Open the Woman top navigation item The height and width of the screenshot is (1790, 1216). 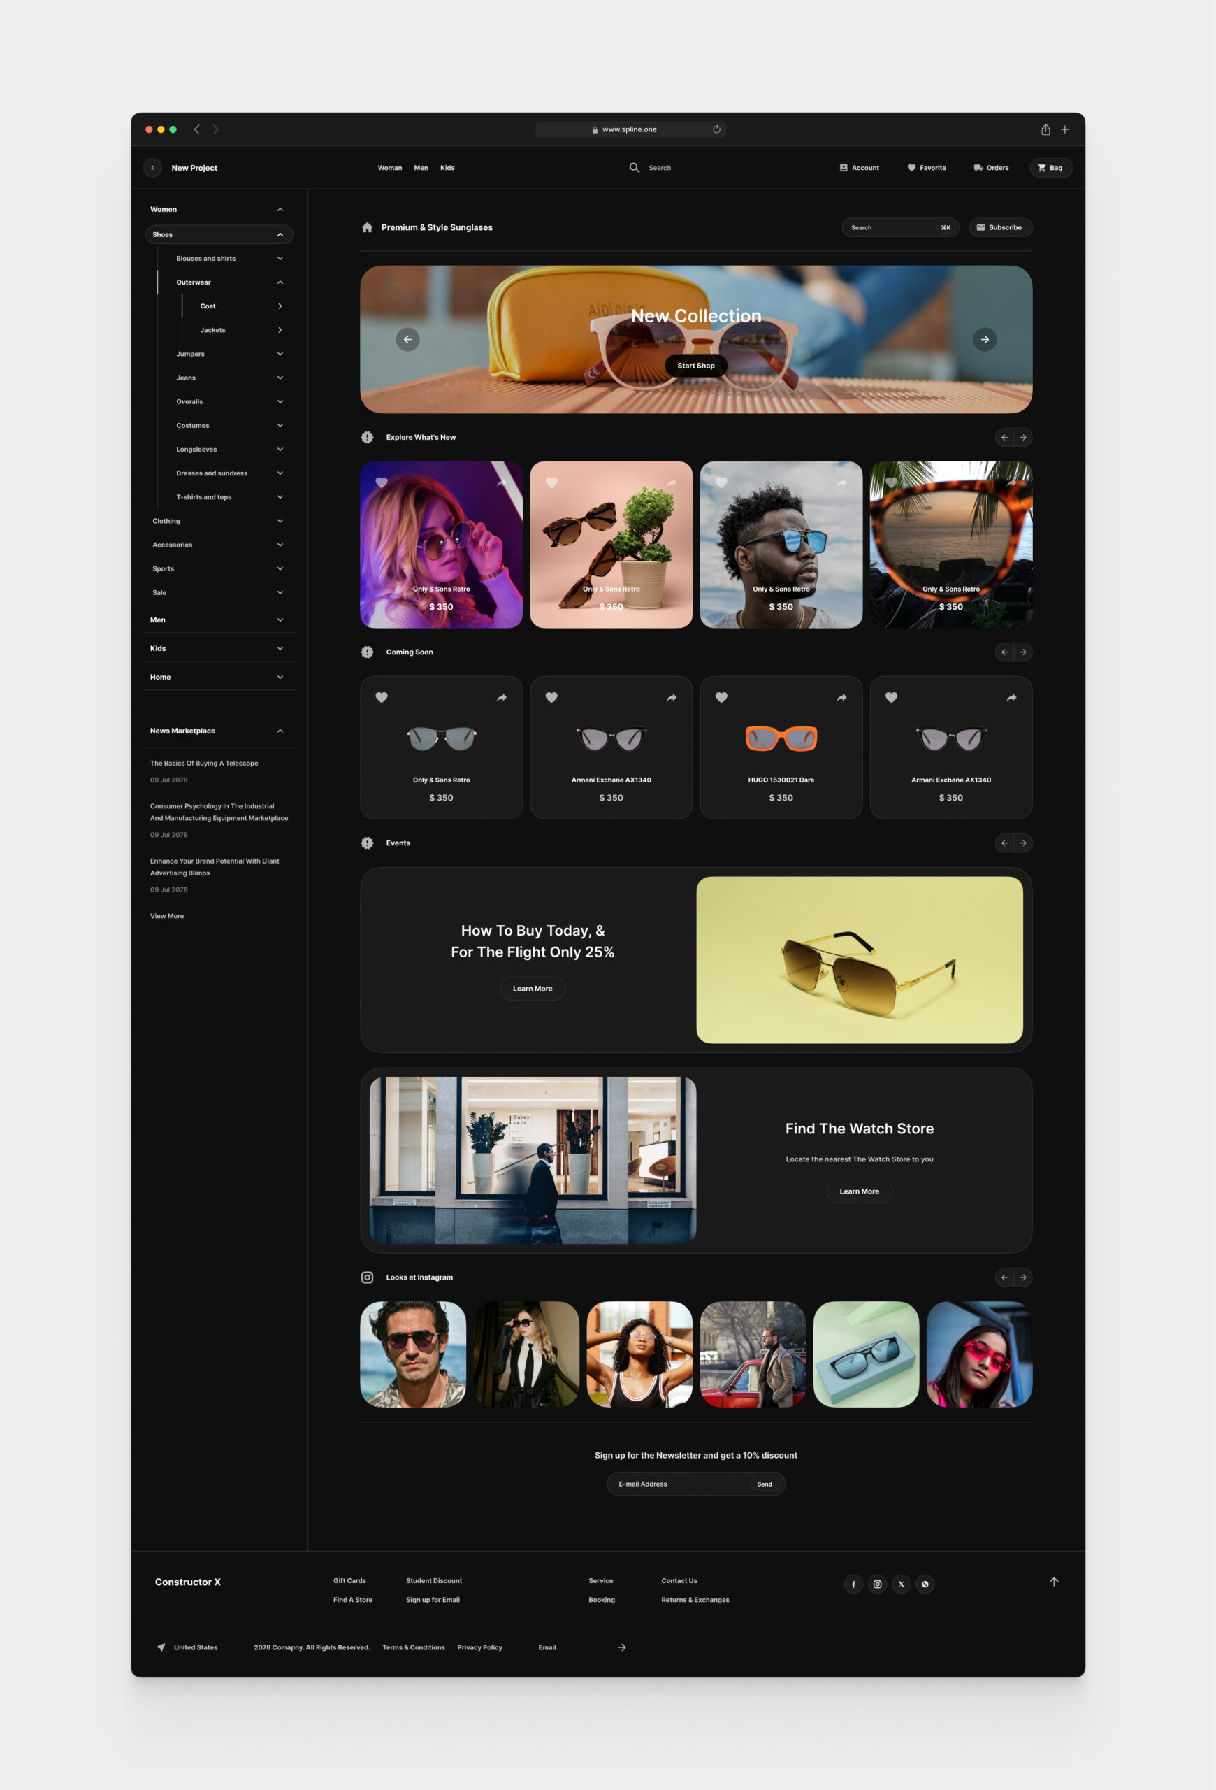point(389,168)
